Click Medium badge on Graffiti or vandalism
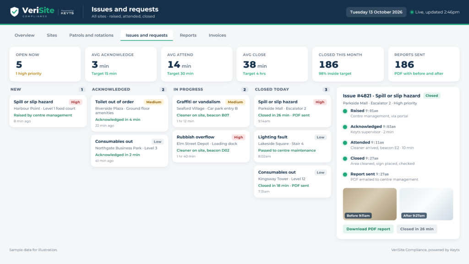The image size is (469, 264). [235, 102]
